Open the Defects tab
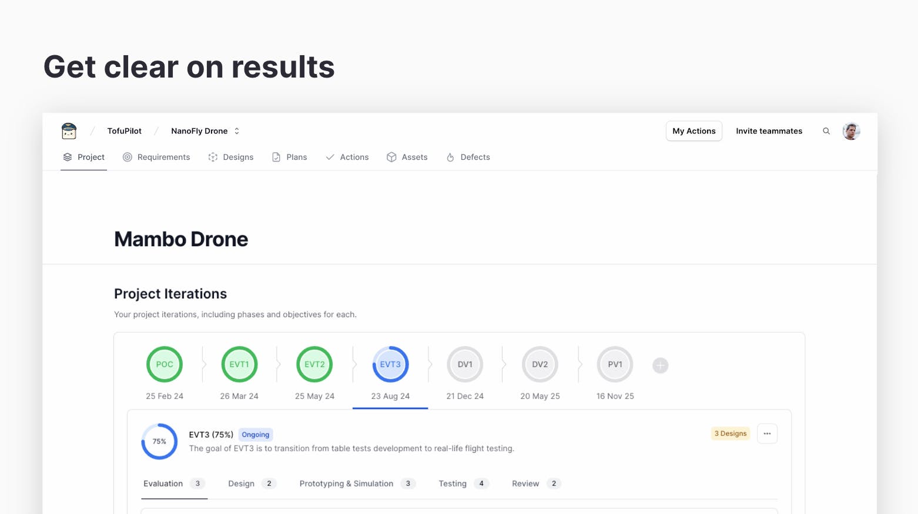918x514 pixels. point(468,157)
